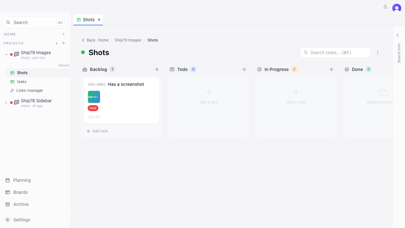Collapse all projects using the double-chevron icon
Viewport: 405px width, 228px height.
point(57,43)
